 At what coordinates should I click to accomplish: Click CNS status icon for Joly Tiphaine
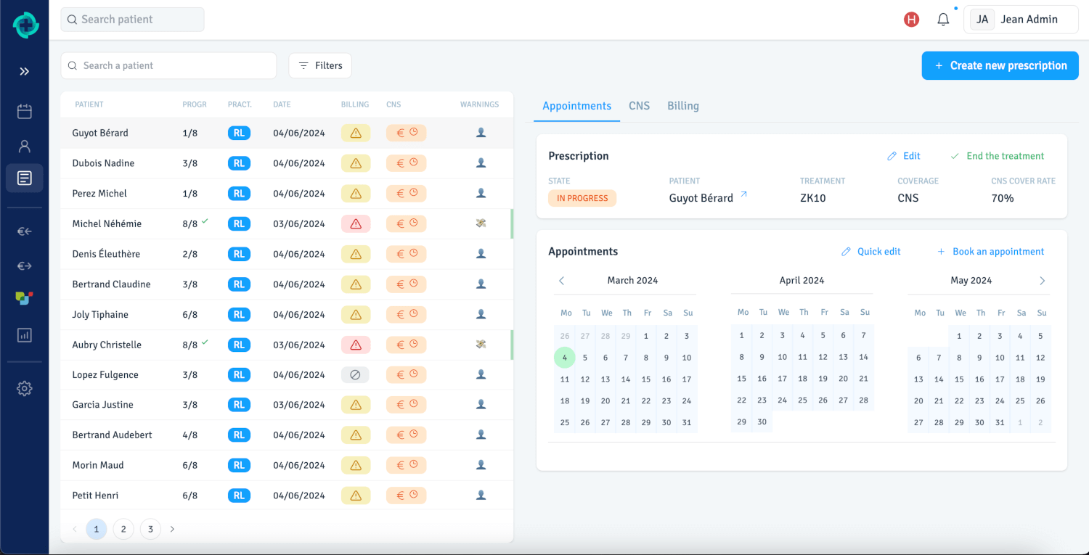click(x=406, y=315)
